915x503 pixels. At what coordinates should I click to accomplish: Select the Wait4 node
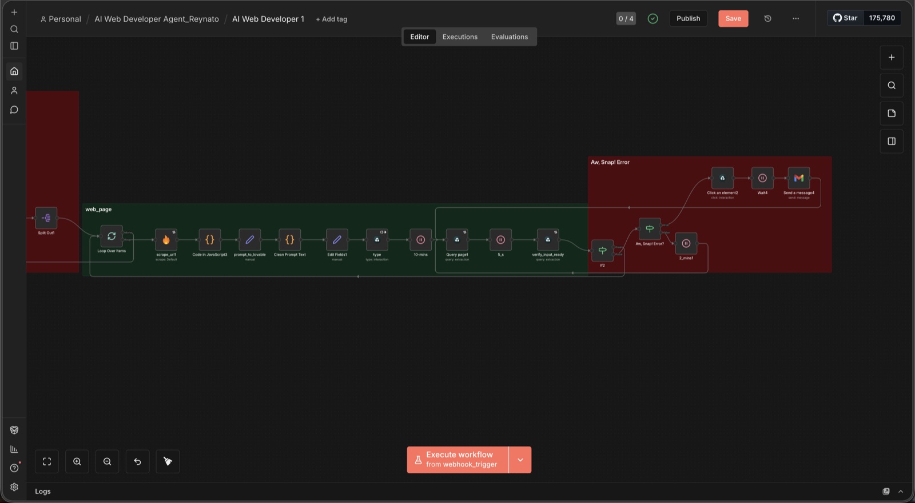click(x=762, y=178)
